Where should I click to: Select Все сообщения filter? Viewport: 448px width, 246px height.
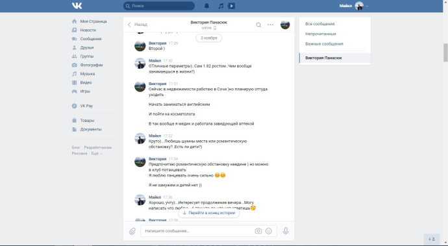tap(319, 24)
